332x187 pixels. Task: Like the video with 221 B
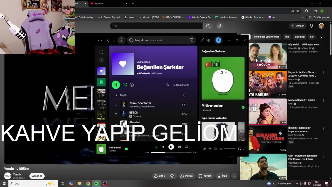click(x=160, y=176)
